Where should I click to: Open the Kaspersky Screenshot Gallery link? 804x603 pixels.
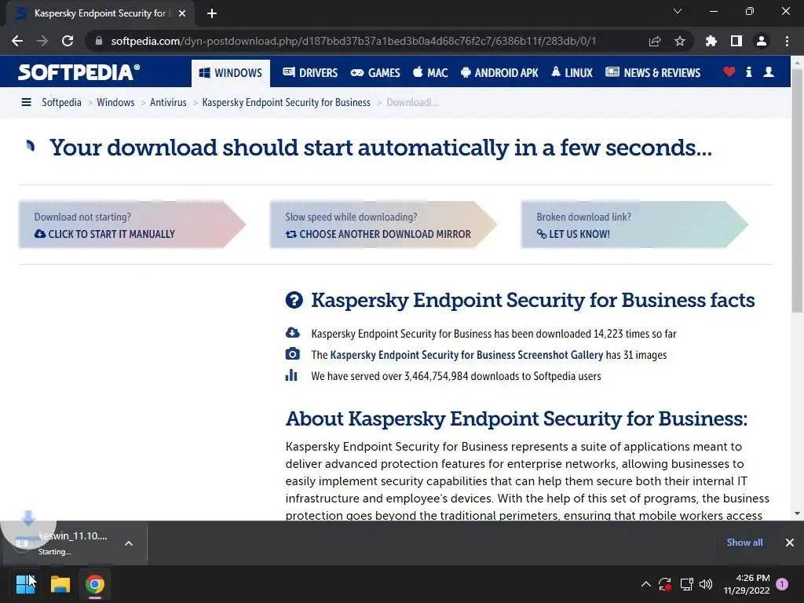[x=466, y=355]
